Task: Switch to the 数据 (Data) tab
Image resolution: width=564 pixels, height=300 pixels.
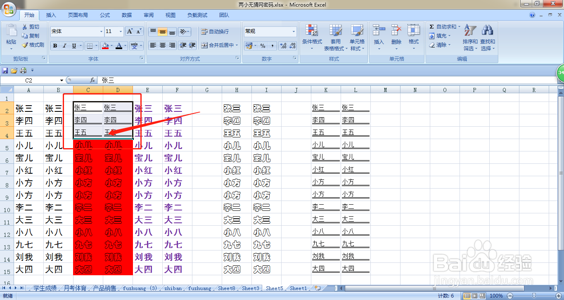Action: coord(127,15)
